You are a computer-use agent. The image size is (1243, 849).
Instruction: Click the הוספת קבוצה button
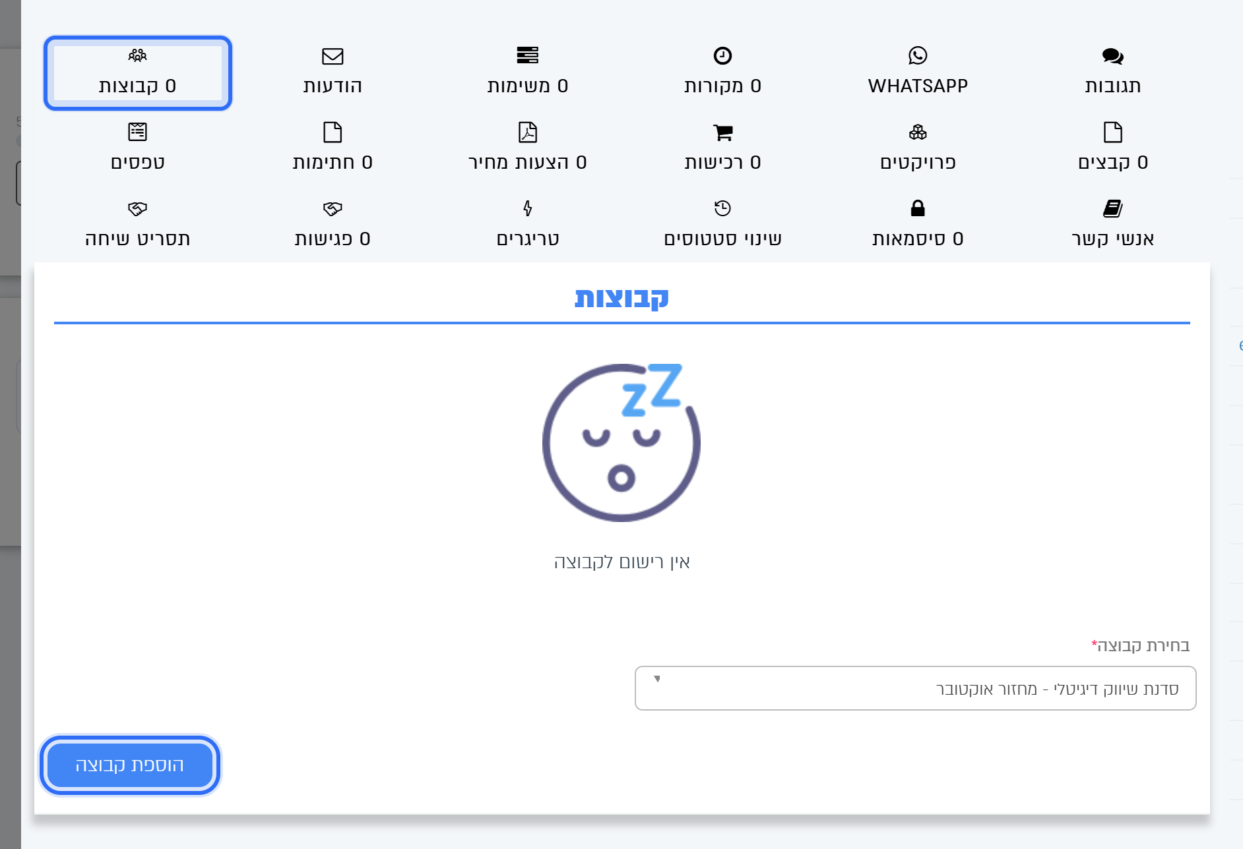pyautogui.click(x=130, y=765)
